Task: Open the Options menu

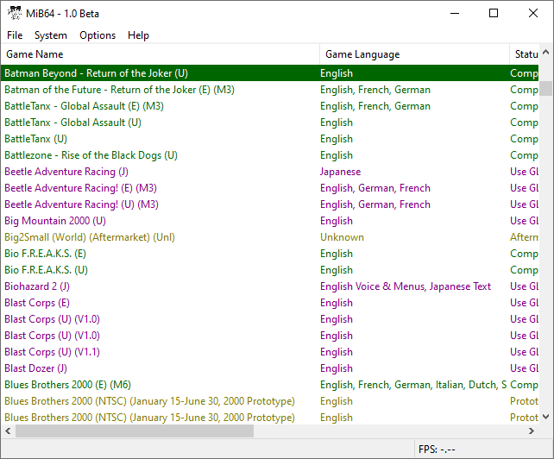Action: (98, 35)
